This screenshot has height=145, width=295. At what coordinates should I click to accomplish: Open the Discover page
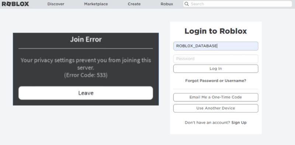pyautogui.click(x=56, y=4)
